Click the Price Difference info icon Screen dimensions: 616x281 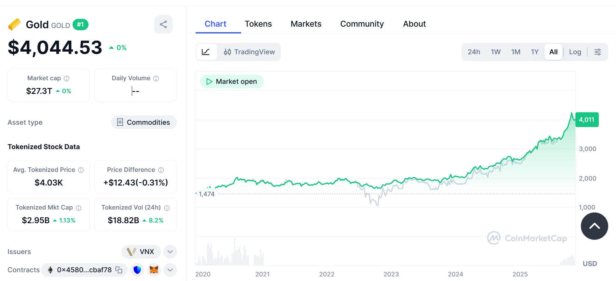(161, 170)
